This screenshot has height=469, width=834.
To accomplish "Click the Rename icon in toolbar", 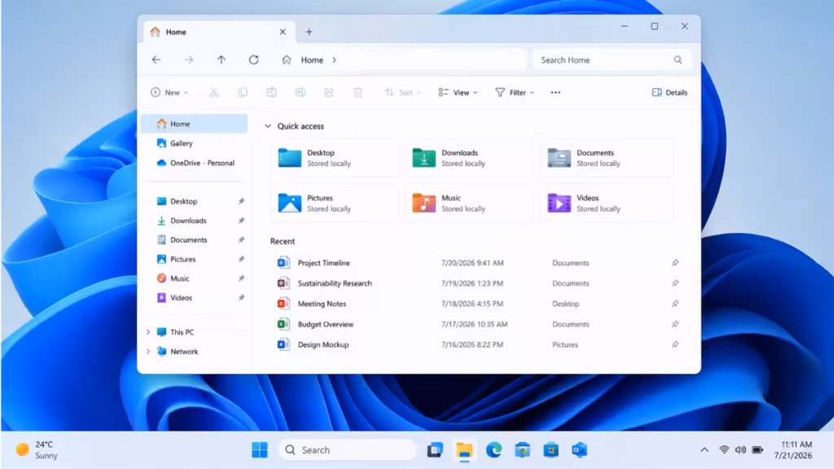I will (x=301, y=93).
